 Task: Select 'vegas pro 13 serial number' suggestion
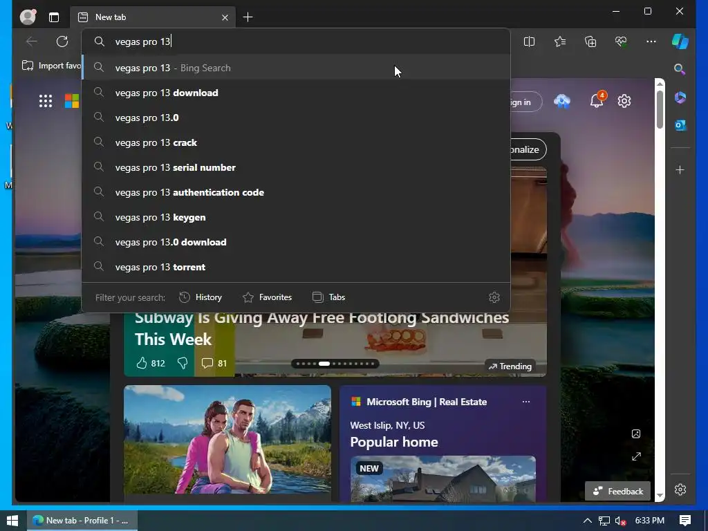pyautogui.click(x=296, y=167)
